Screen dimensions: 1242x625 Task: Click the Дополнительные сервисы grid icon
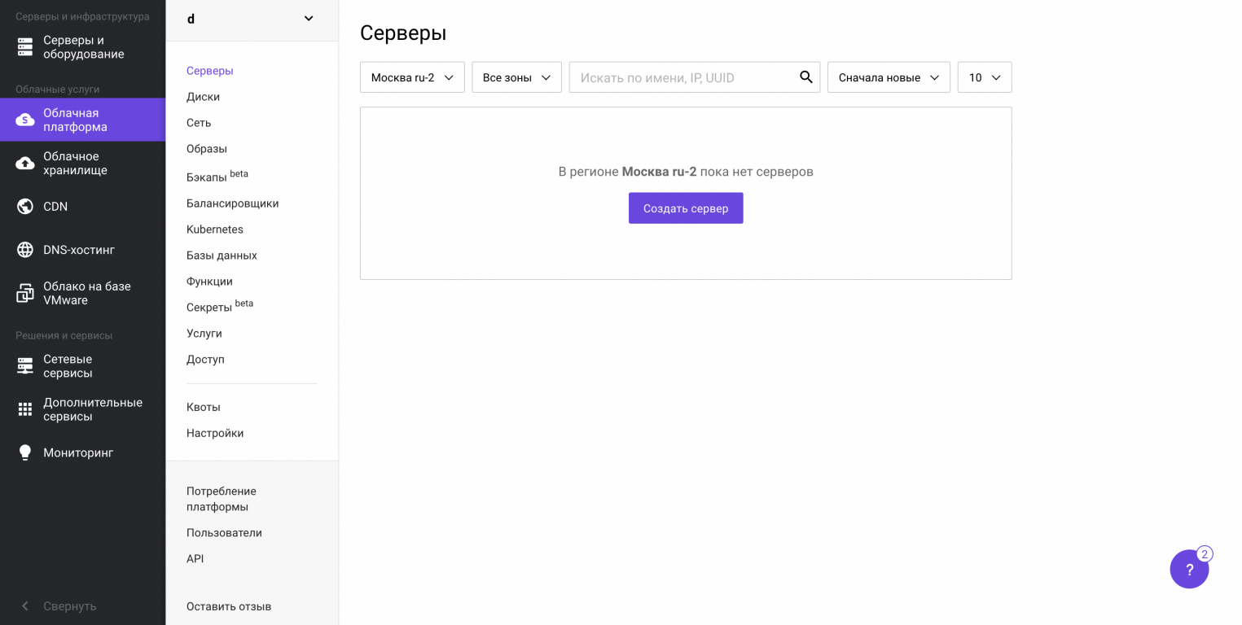[x=25, y=409]
